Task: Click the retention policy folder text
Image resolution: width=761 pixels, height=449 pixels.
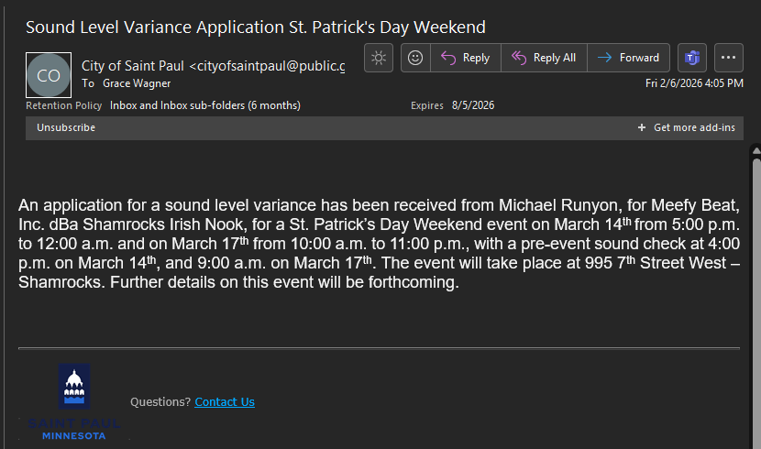Action: tap(204, 105)
